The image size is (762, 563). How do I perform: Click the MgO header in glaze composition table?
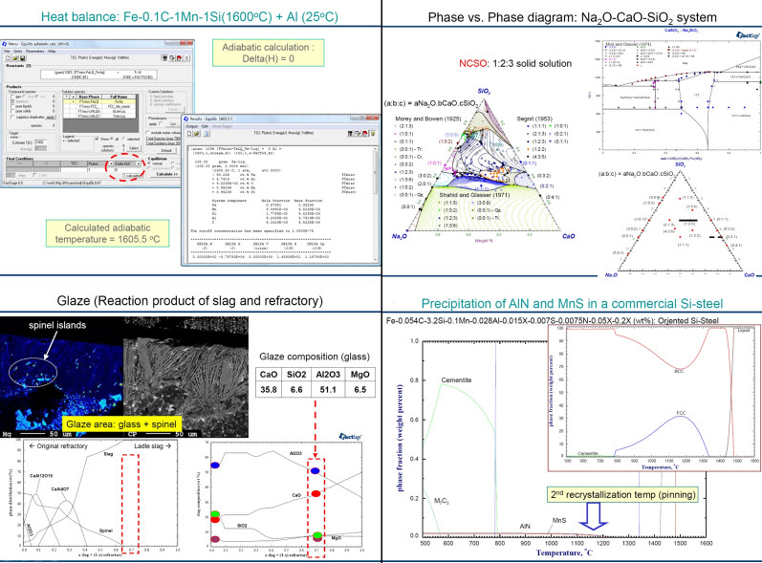359,374
